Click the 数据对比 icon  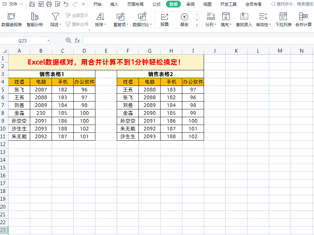coord(142,17)
